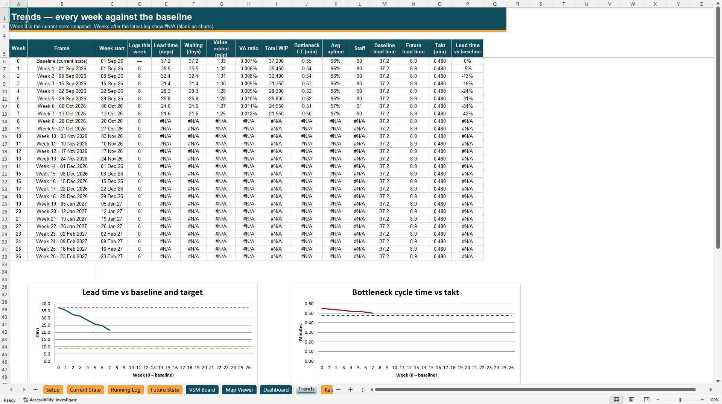Click the 'Trends — every week against the baseline' title
The height and width of the screenshot is (404, 722).
pyautogui.click(x=102, y=17)
